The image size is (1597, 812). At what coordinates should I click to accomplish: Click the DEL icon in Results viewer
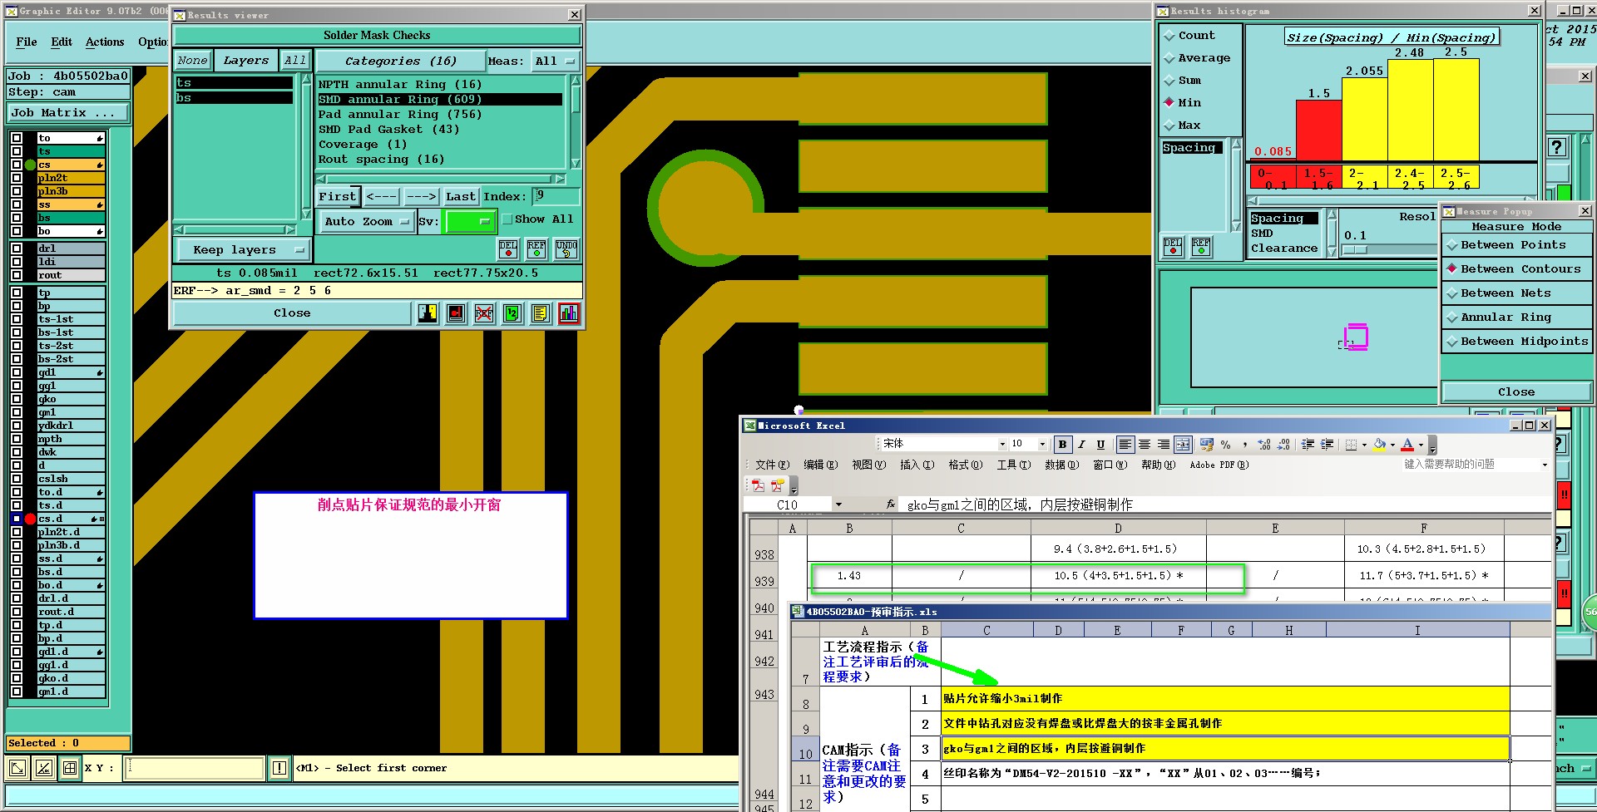pyautogui.click(x=508, y=249)
